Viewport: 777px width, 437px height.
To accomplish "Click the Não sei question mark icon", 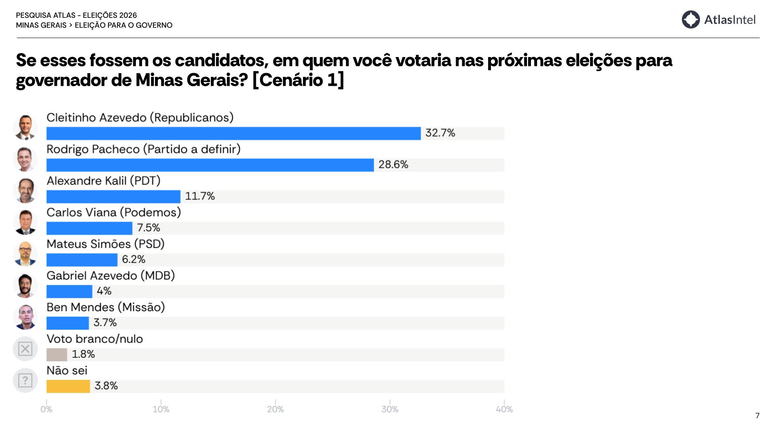I will [x=25, y=380].
